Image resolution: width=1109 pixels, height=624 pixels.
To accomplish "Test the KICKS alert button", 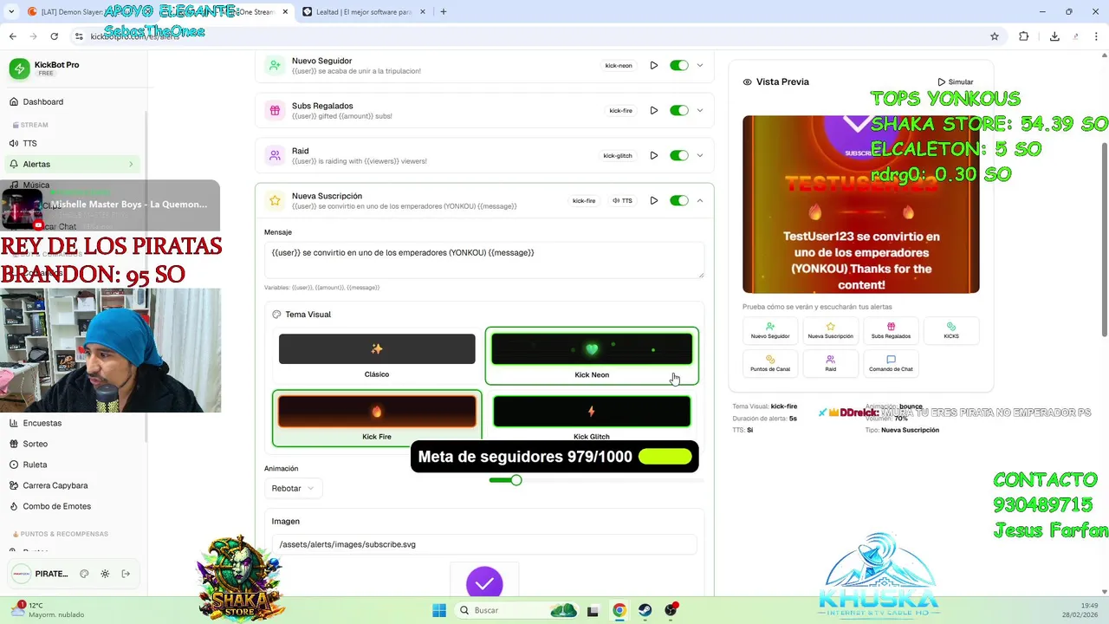I will tap(951, 330).
